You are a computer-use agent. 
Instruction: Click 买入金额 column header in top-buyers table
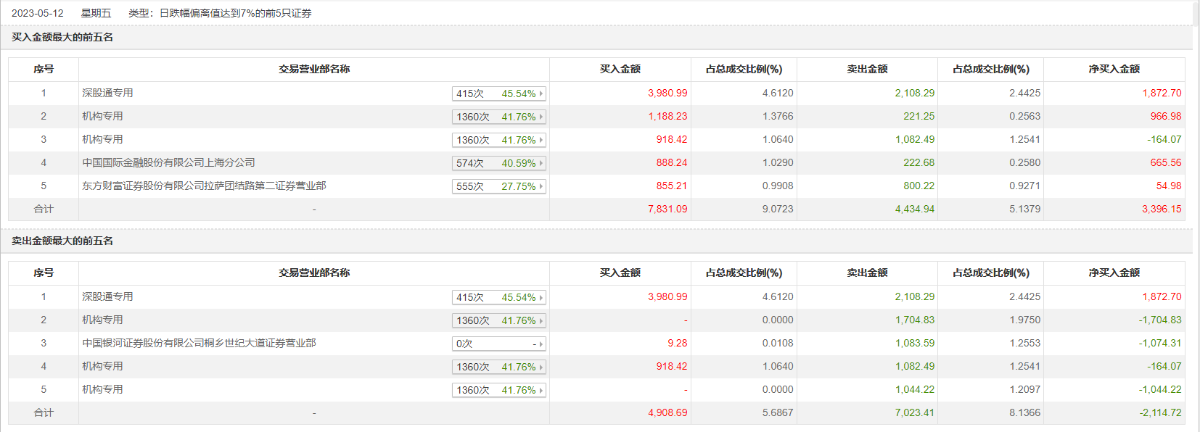pyautogui.click(x=620, y=69)
